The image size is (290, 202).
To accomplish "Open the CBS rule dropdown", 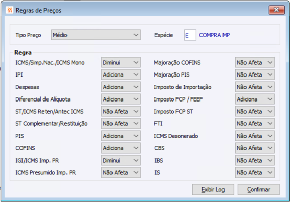I will click(x=255, y=148).
